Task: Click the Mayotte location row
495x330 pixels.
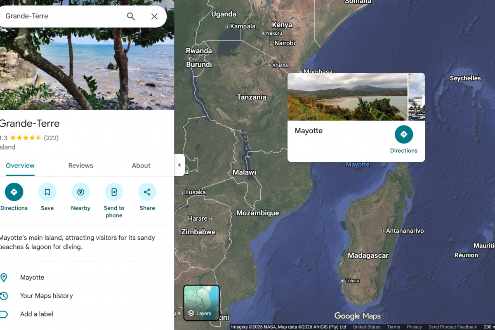Action: click(32, 278)
